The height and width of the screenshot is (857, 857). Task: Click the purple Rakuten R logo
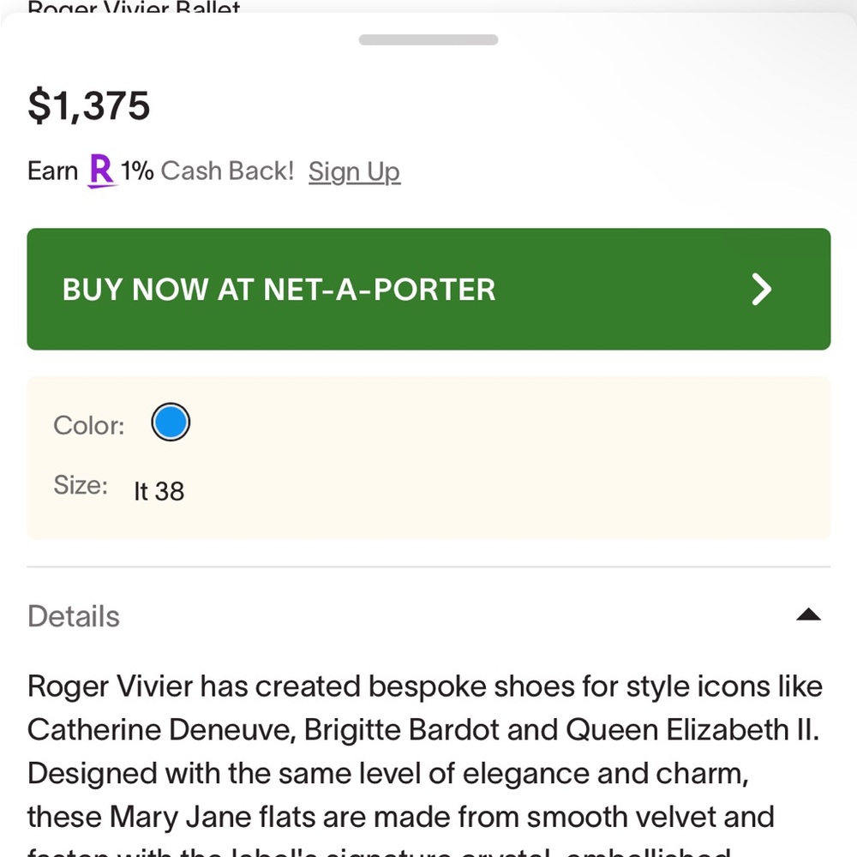tap(101, 171)
